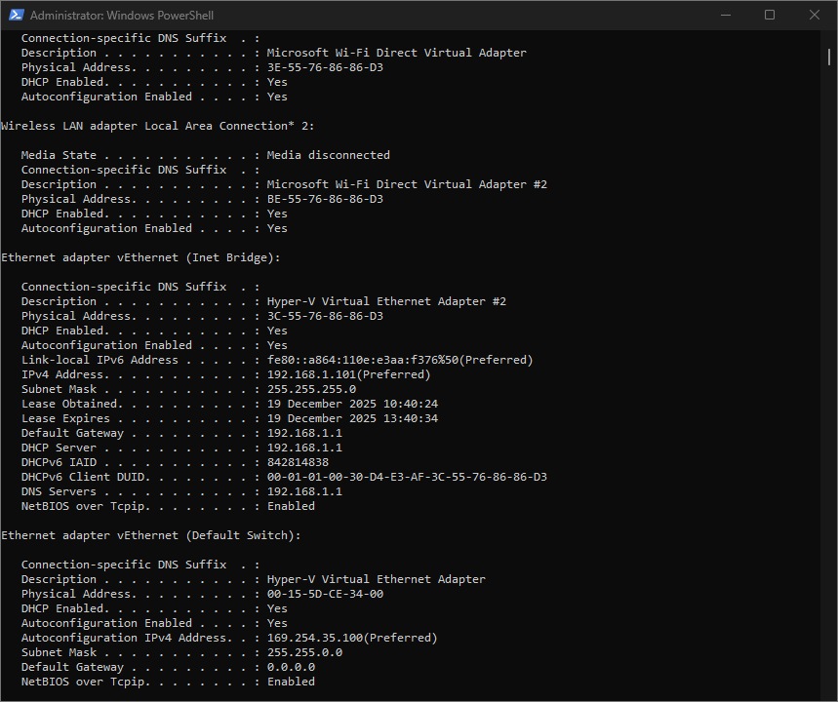Click the 'Administrator: Windows PowerShell' title text

pos(122,16)
